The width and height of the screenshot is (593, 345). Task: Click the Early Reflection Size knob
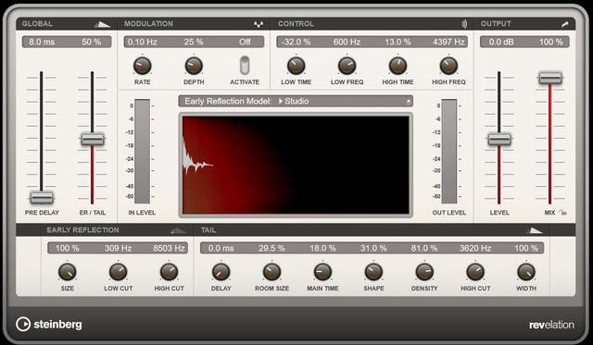coord(68,272)
